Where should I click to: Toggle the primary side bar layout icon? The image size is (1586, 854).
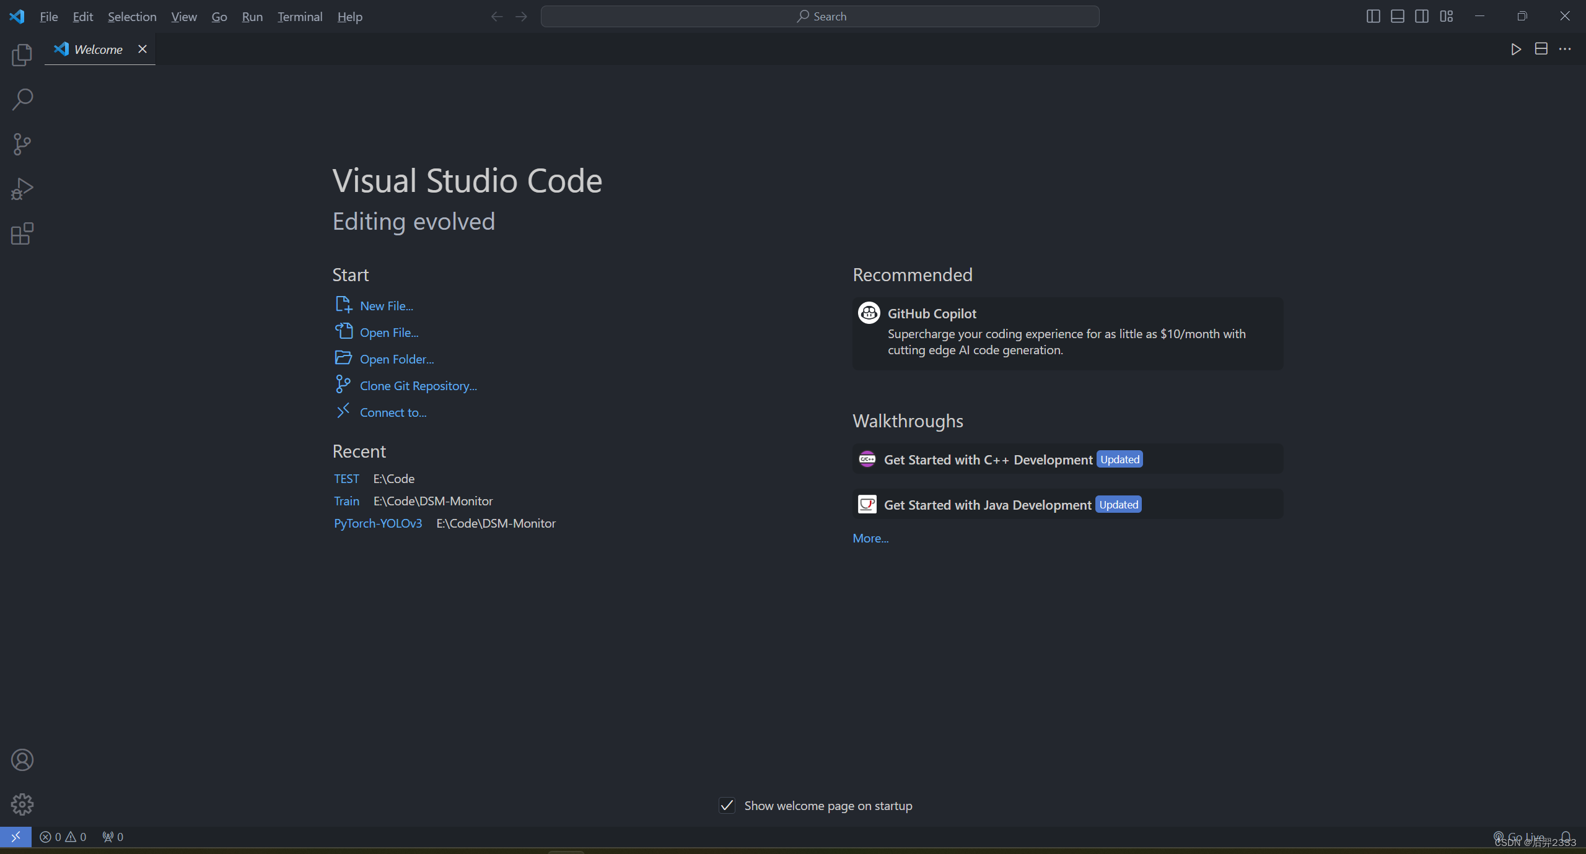coord(1373,16)
